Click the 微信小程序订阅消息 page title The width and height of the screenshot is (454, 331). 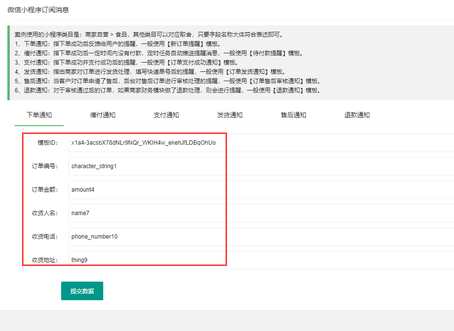(x=38, y=10)
